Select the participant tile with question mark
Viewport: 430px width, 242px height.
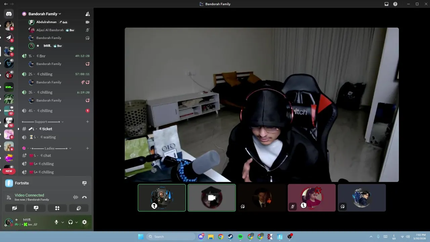[162, 198]
